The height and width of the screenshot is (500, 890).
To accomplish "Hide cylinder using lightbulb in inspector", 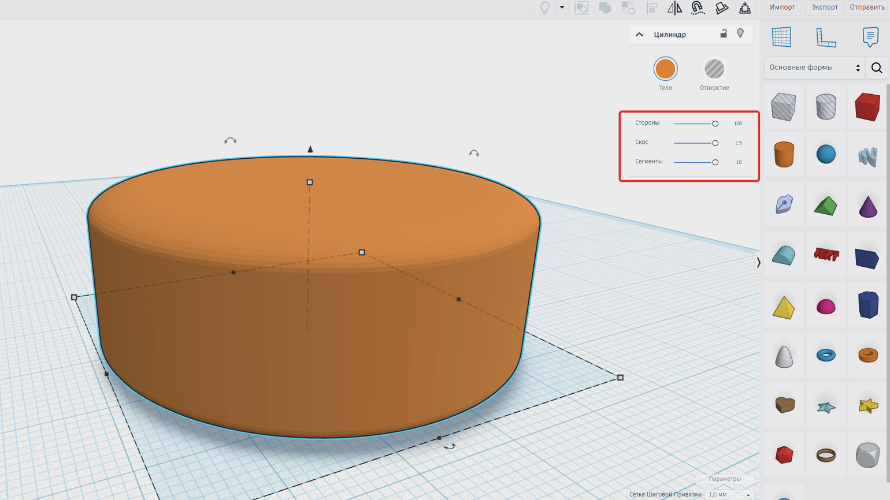I will 740,33.
